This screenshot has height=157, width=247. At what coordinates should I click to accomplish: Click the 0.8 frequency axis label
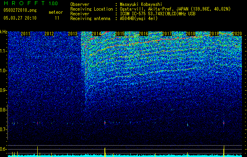(3, 110)
